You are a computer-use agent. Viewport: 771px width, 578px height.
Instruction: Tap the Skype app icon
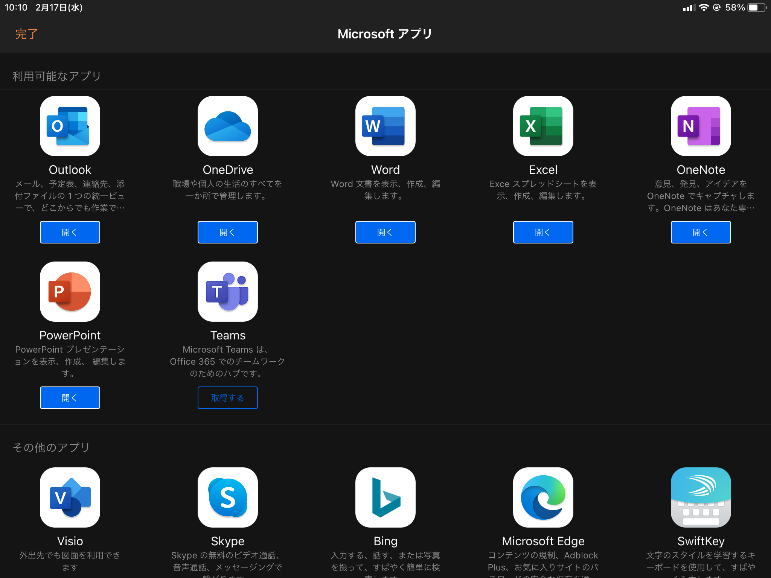coord(228,497)
